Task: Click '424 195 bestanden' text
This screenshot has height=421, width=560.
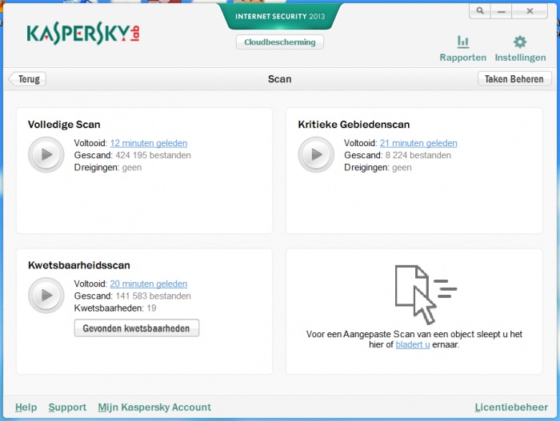Action: pos(154,155)
